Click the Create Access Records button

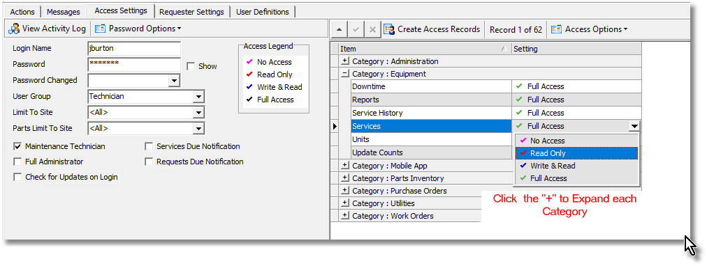(x=432, y=29)
